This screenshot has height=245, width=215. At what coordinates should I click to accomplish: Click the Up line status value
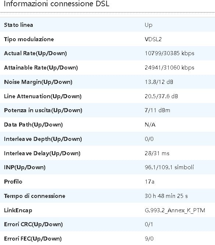tap(148, 25)
